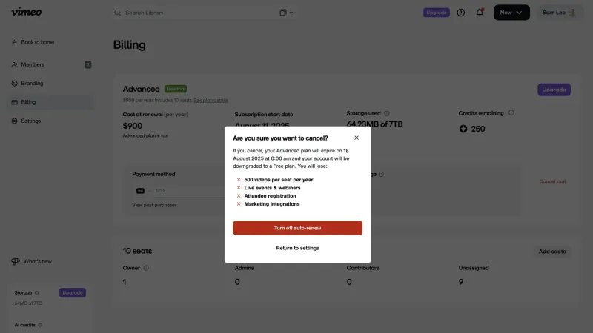Open the New dropdown button
Viewport: 593px width, 333px height.
pos(511,13)
